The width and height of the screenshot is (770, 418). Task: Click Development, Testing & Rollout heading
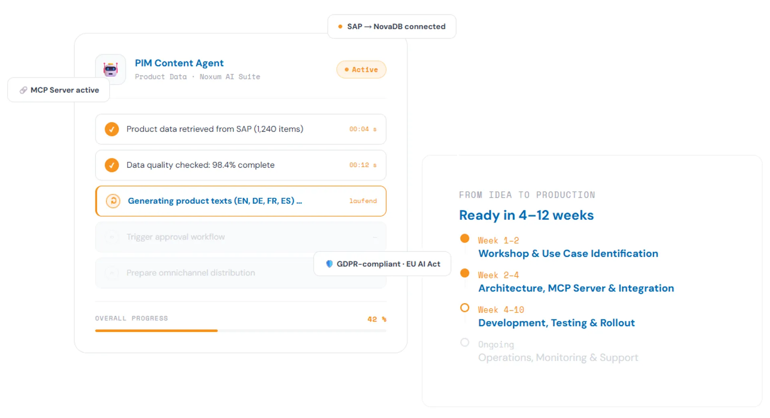pos(556,323)
